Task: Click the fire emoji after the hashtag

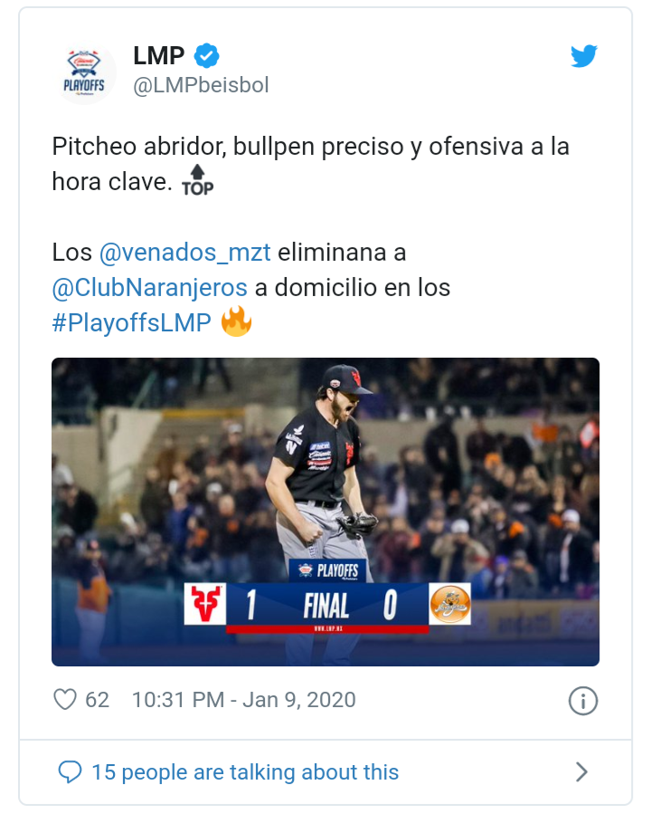Action: tap(236, 322)
